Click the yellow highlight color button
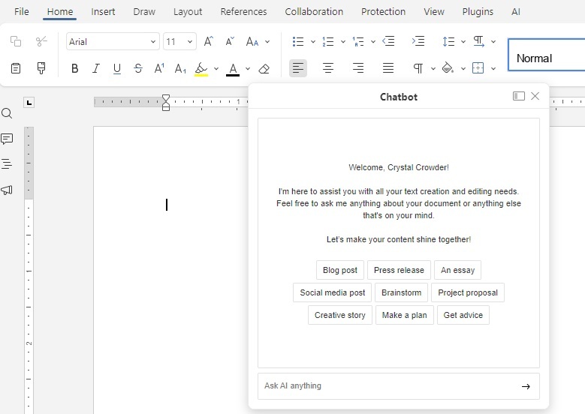Image resolution: width=585 pixels, height=414 pixels. [x=201, y=68]
